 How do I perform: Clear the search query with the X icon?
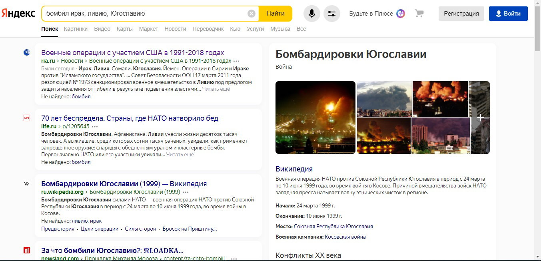(252, 14)
